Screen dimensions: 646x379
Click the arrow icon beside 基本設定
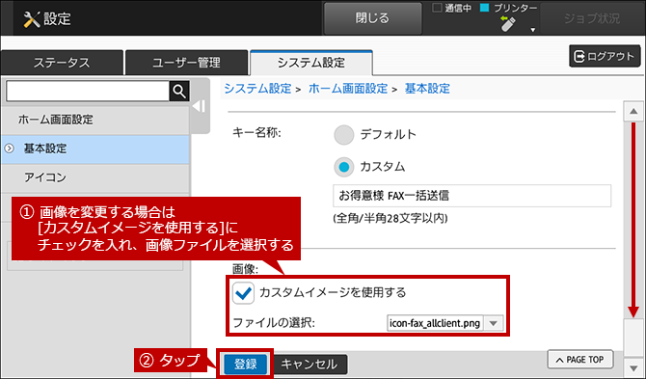pyautogui.click(x=9, y=149)
